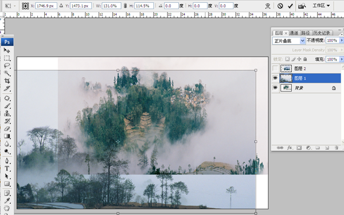The width and height of the screenshot is (344, 215).
Task: Switch to the 通道 tab
Action: coord(294,33)
